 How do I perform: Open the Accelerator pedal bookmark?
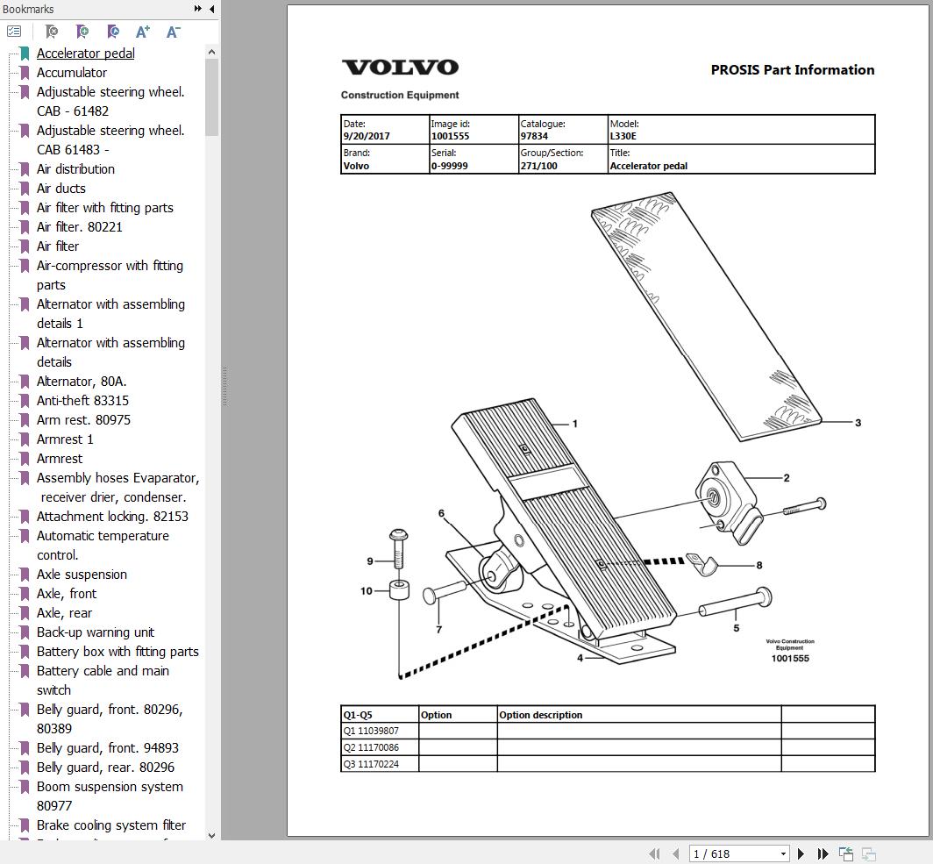[x=86, y=54]
